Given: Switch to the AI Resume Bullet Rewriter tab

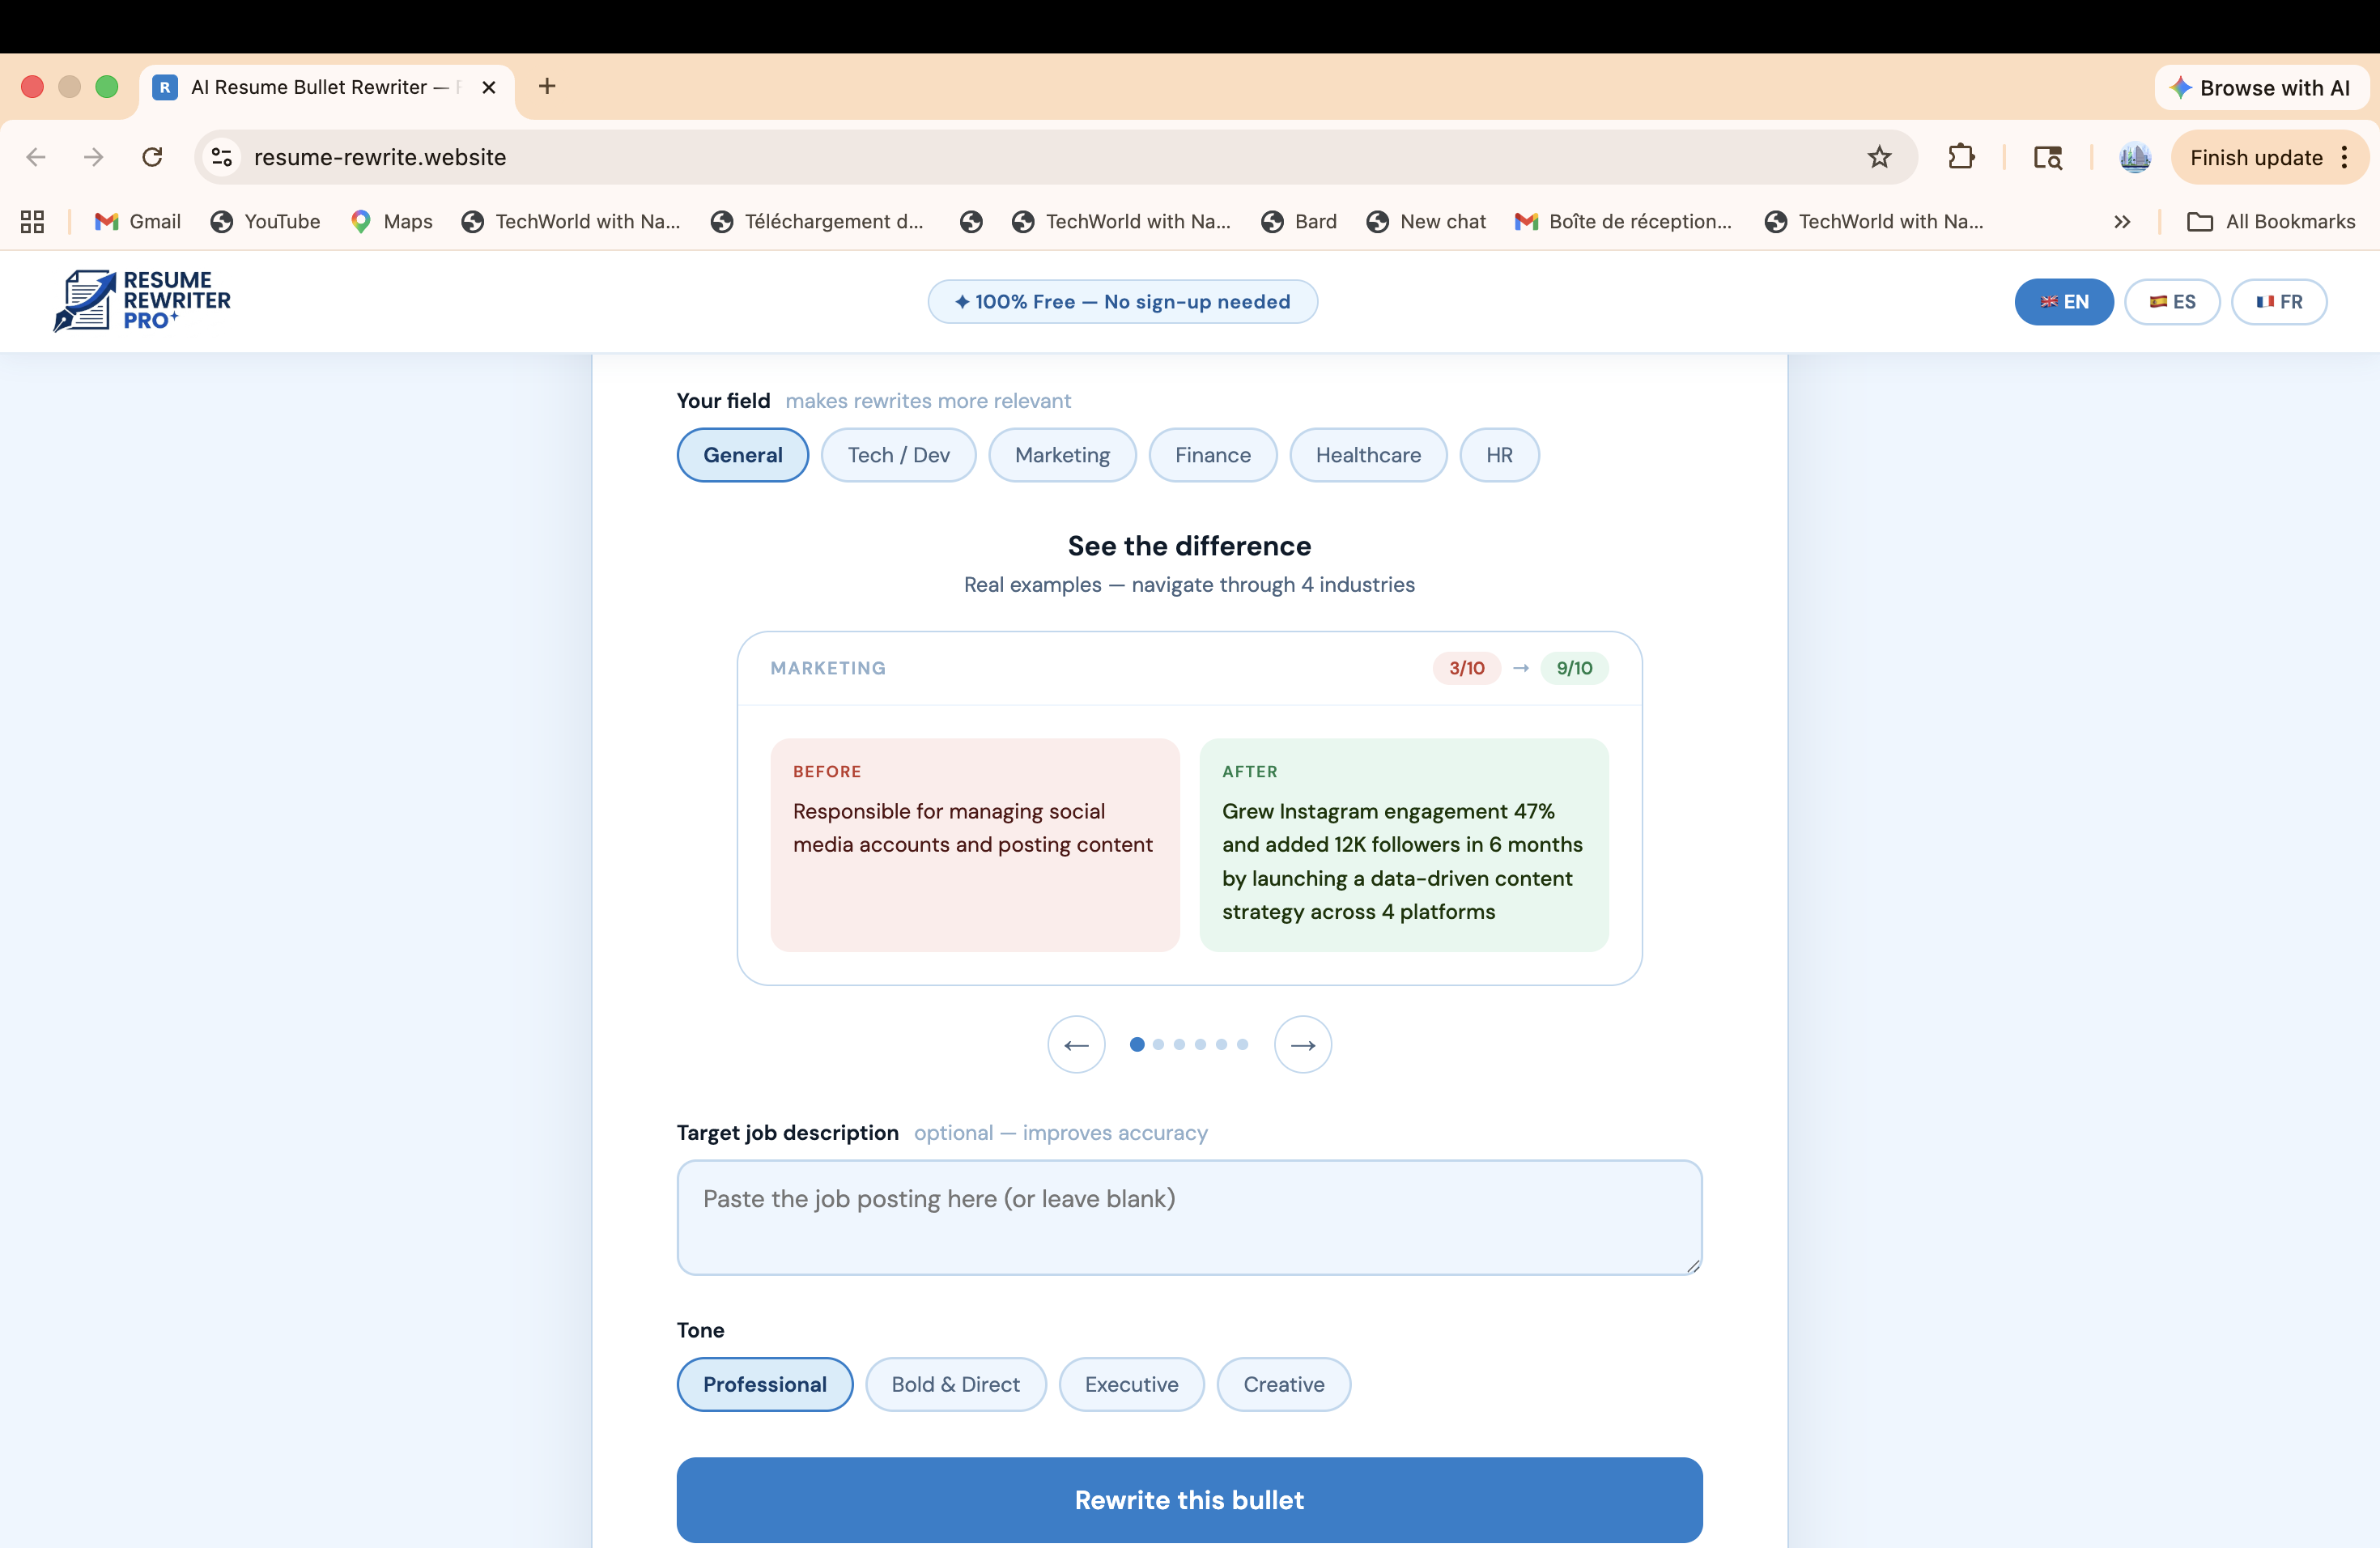Looking at the screenshot, I should tap(320, 87).
